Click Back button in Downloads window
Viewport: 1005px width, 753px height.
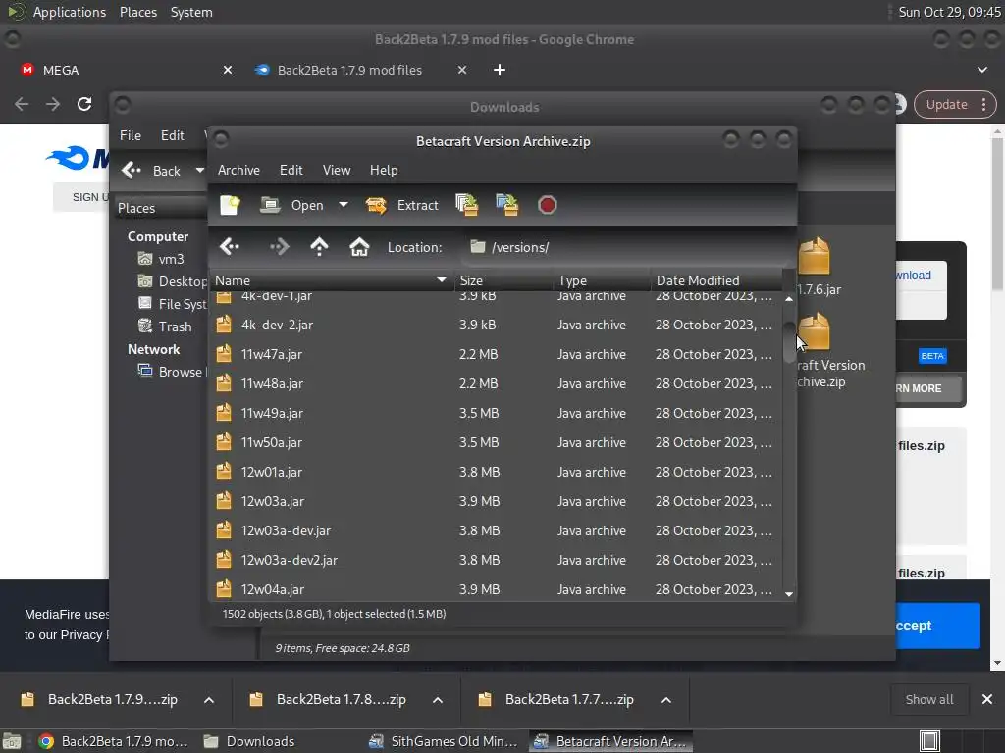point(152,171)
